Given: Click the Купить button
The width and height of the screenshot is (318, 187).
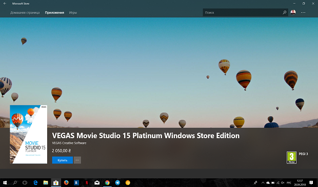Looking at the screenshot, I should coord(63,160).
